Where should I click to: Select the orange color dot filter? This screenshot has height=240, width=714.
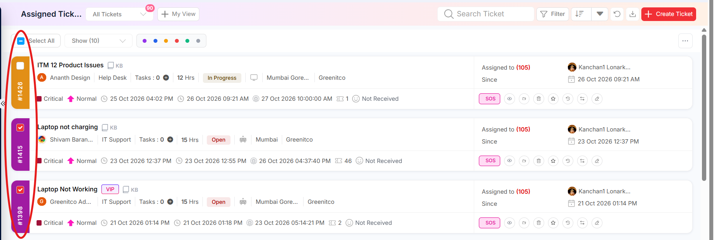[166, 41]
